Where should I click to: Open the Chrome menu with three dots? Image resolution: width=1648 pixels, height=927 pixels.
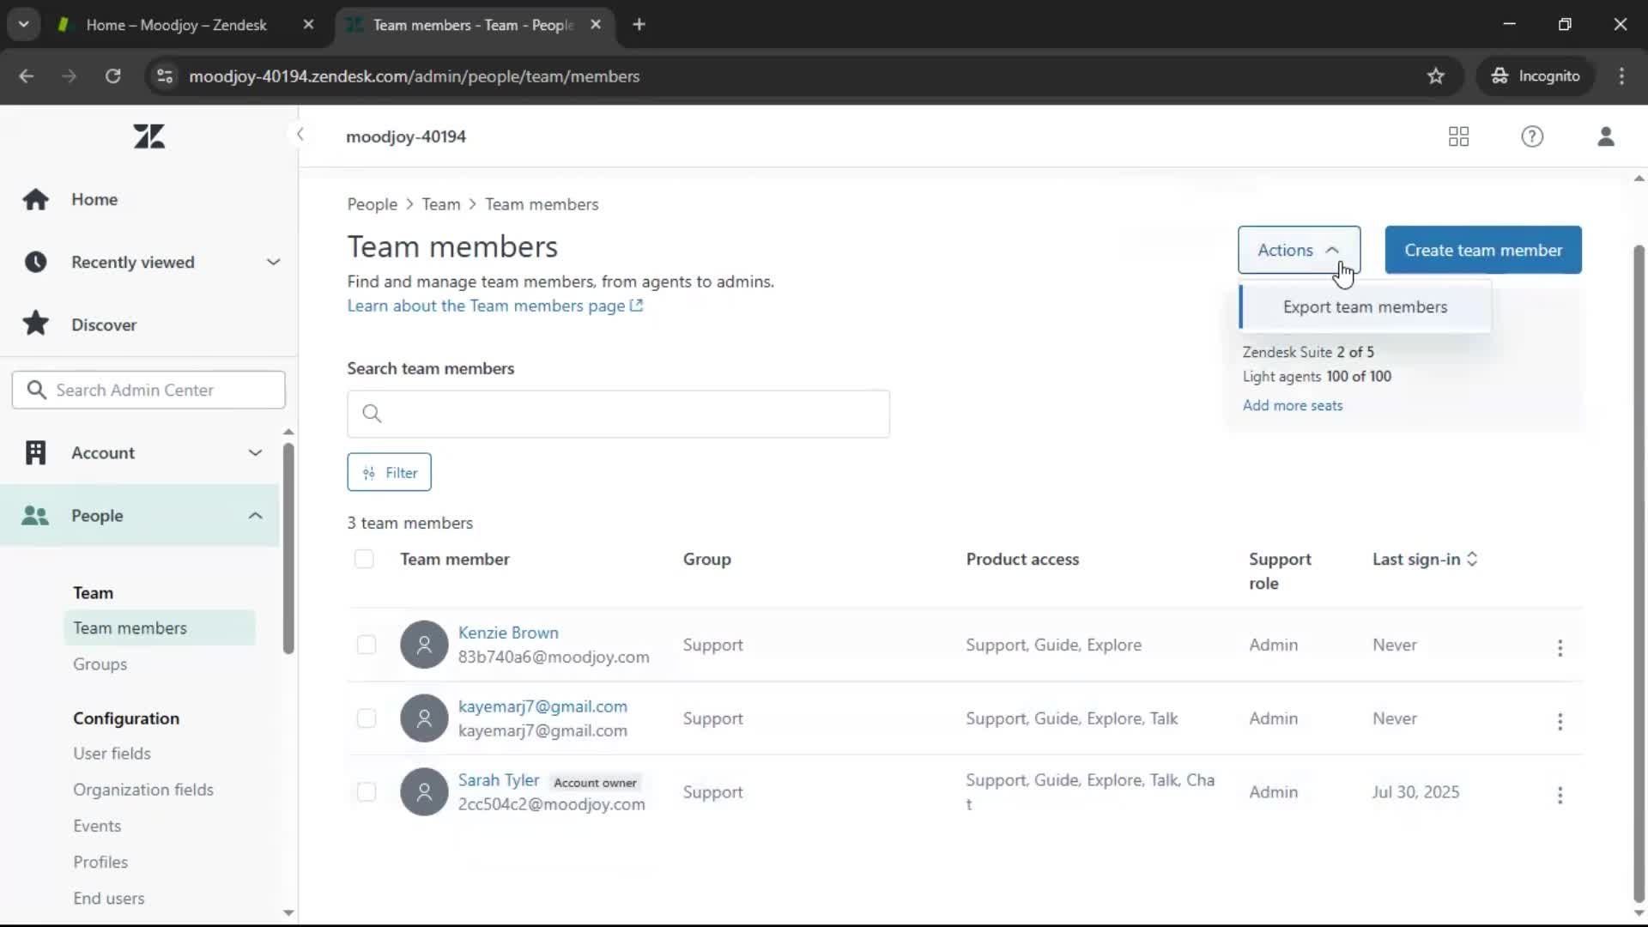coord(1621,76)
